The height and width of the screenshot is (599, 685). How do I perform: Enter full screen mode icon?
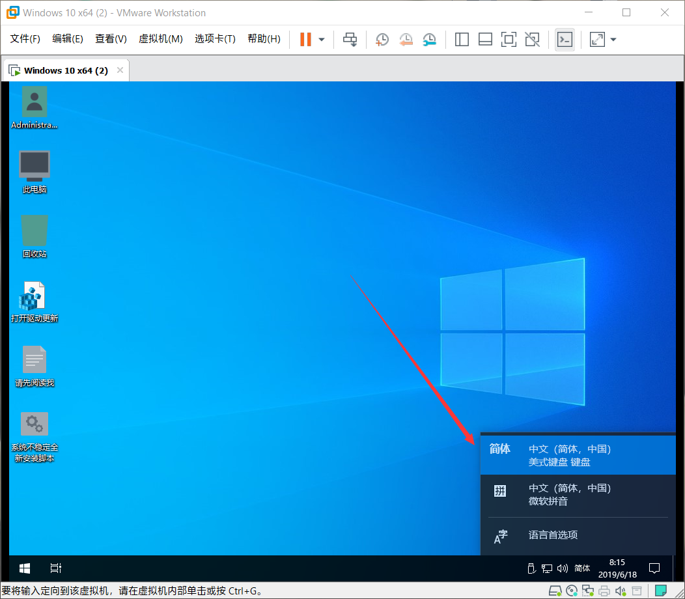[x=509, y=39]
